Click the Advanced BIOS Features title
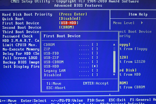 (78, 5)
